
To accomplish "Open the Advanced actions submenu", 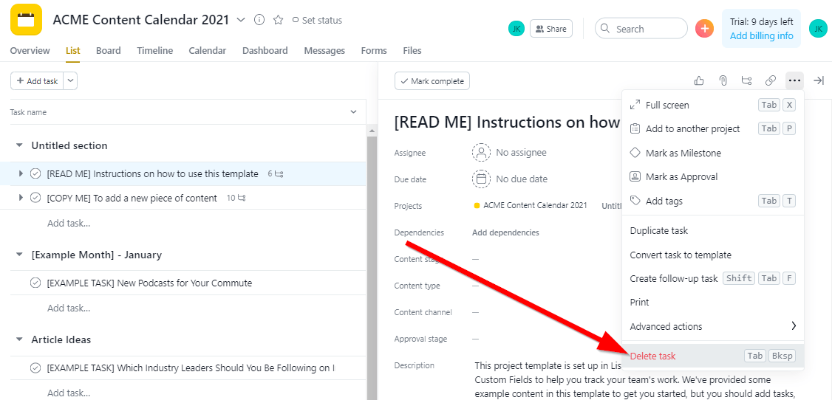I will click(x=713, y=326).
